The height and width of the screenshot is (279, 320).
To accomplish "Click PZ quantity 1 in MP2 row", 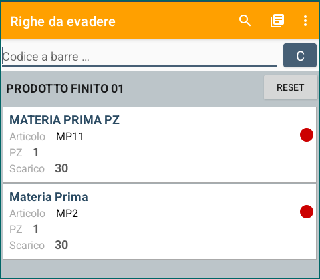I will pos(36,229).
